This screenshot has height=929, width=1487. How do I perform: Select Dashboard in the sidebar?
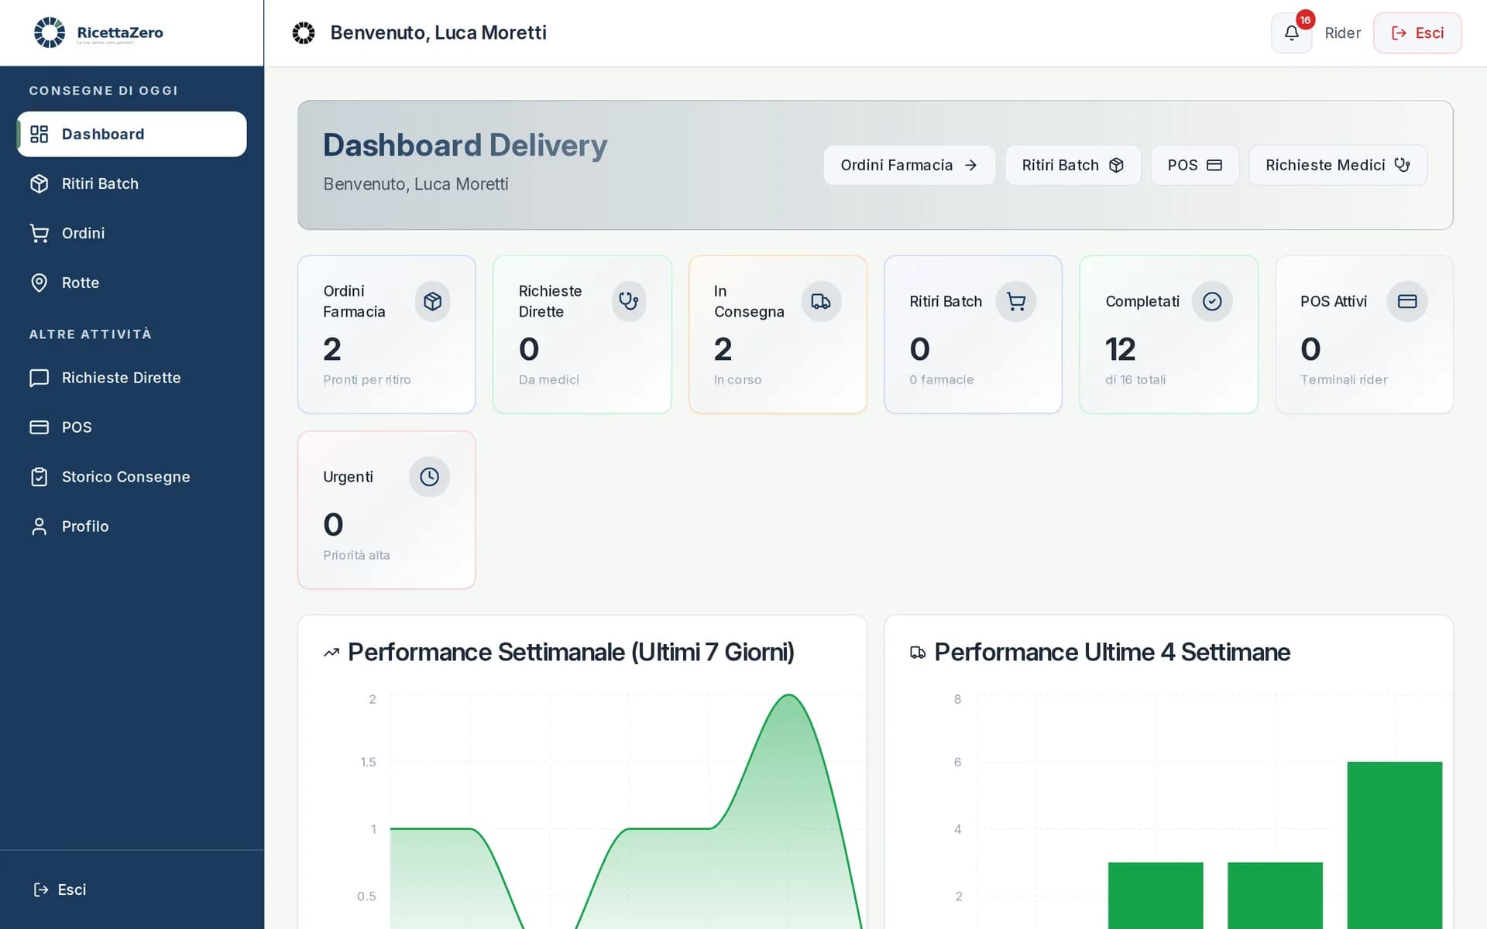click(x=132, y=134)
